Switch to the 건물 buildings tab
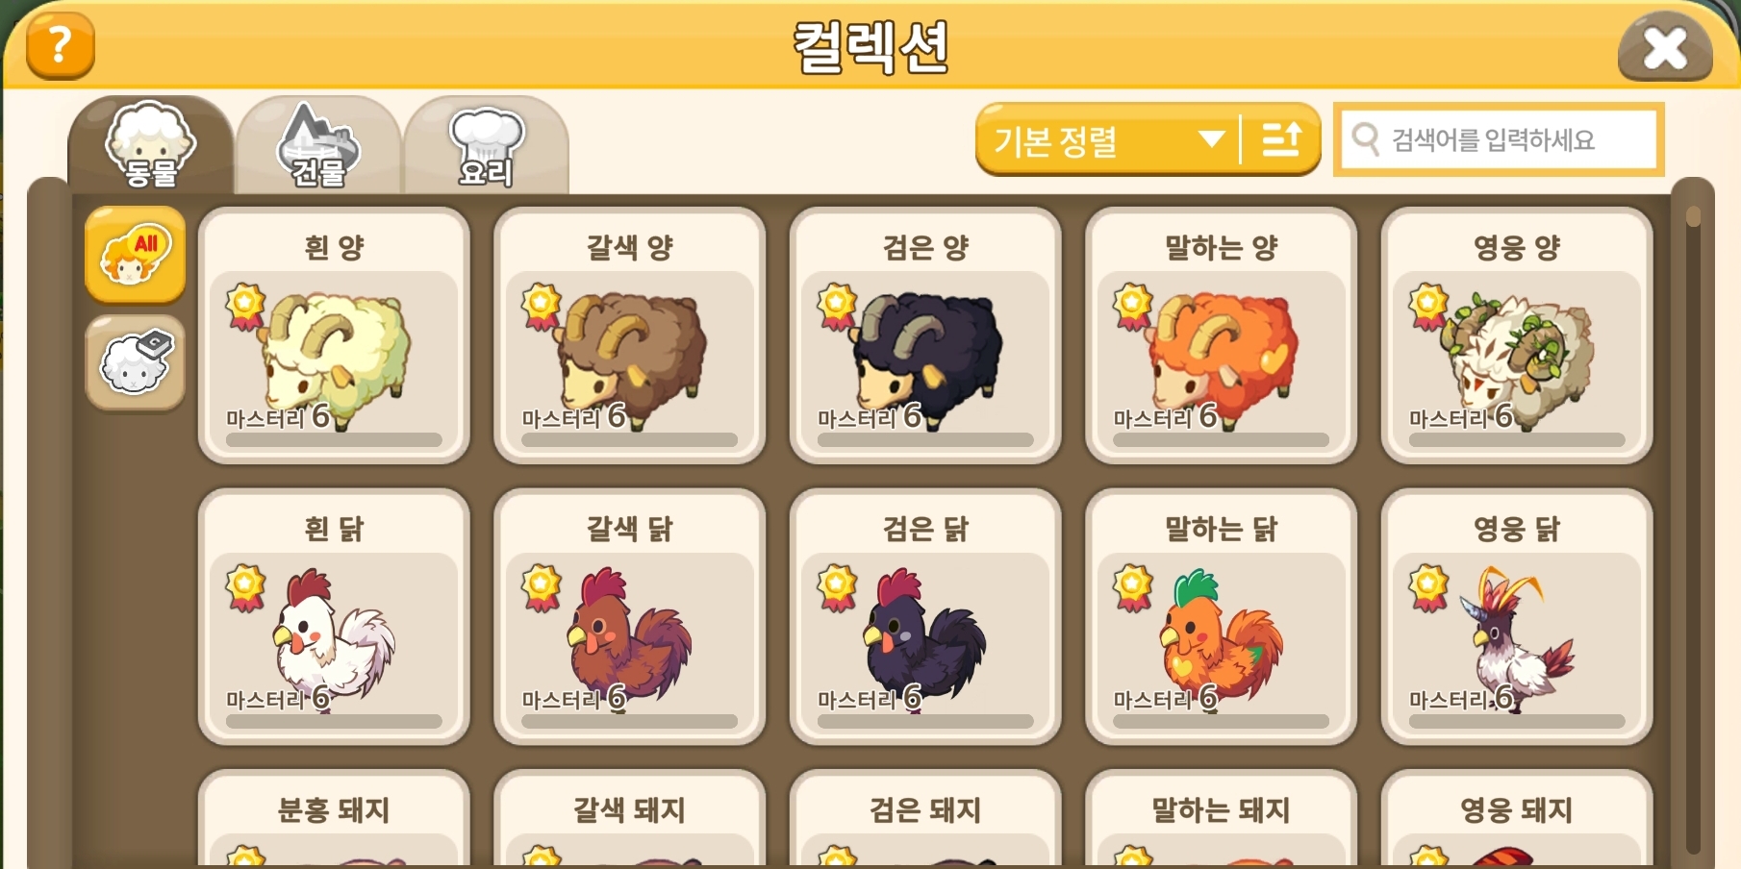1741x869 pixels. 318,146
